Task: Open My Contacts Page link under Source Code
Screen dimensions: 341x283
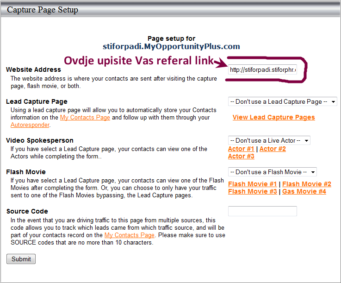Action: coord(129,235)
